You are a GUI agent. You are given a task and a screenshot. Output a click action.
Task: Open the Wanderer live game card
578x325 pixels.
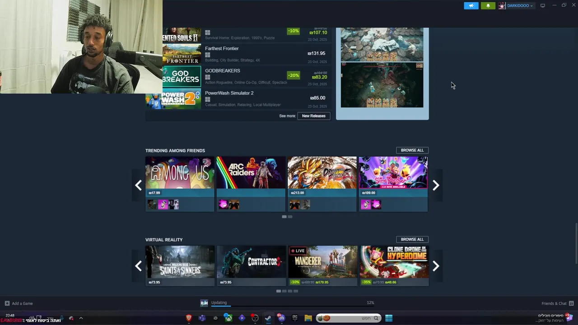[322, 266]
